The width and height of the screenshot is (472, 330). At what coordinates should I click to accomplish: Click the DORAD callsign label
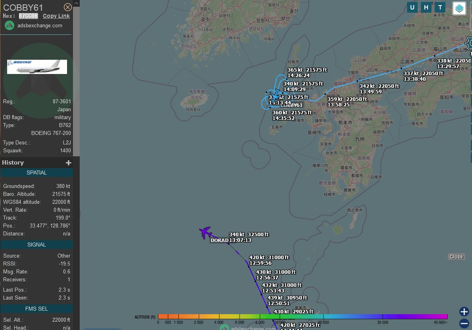point(219,240)
